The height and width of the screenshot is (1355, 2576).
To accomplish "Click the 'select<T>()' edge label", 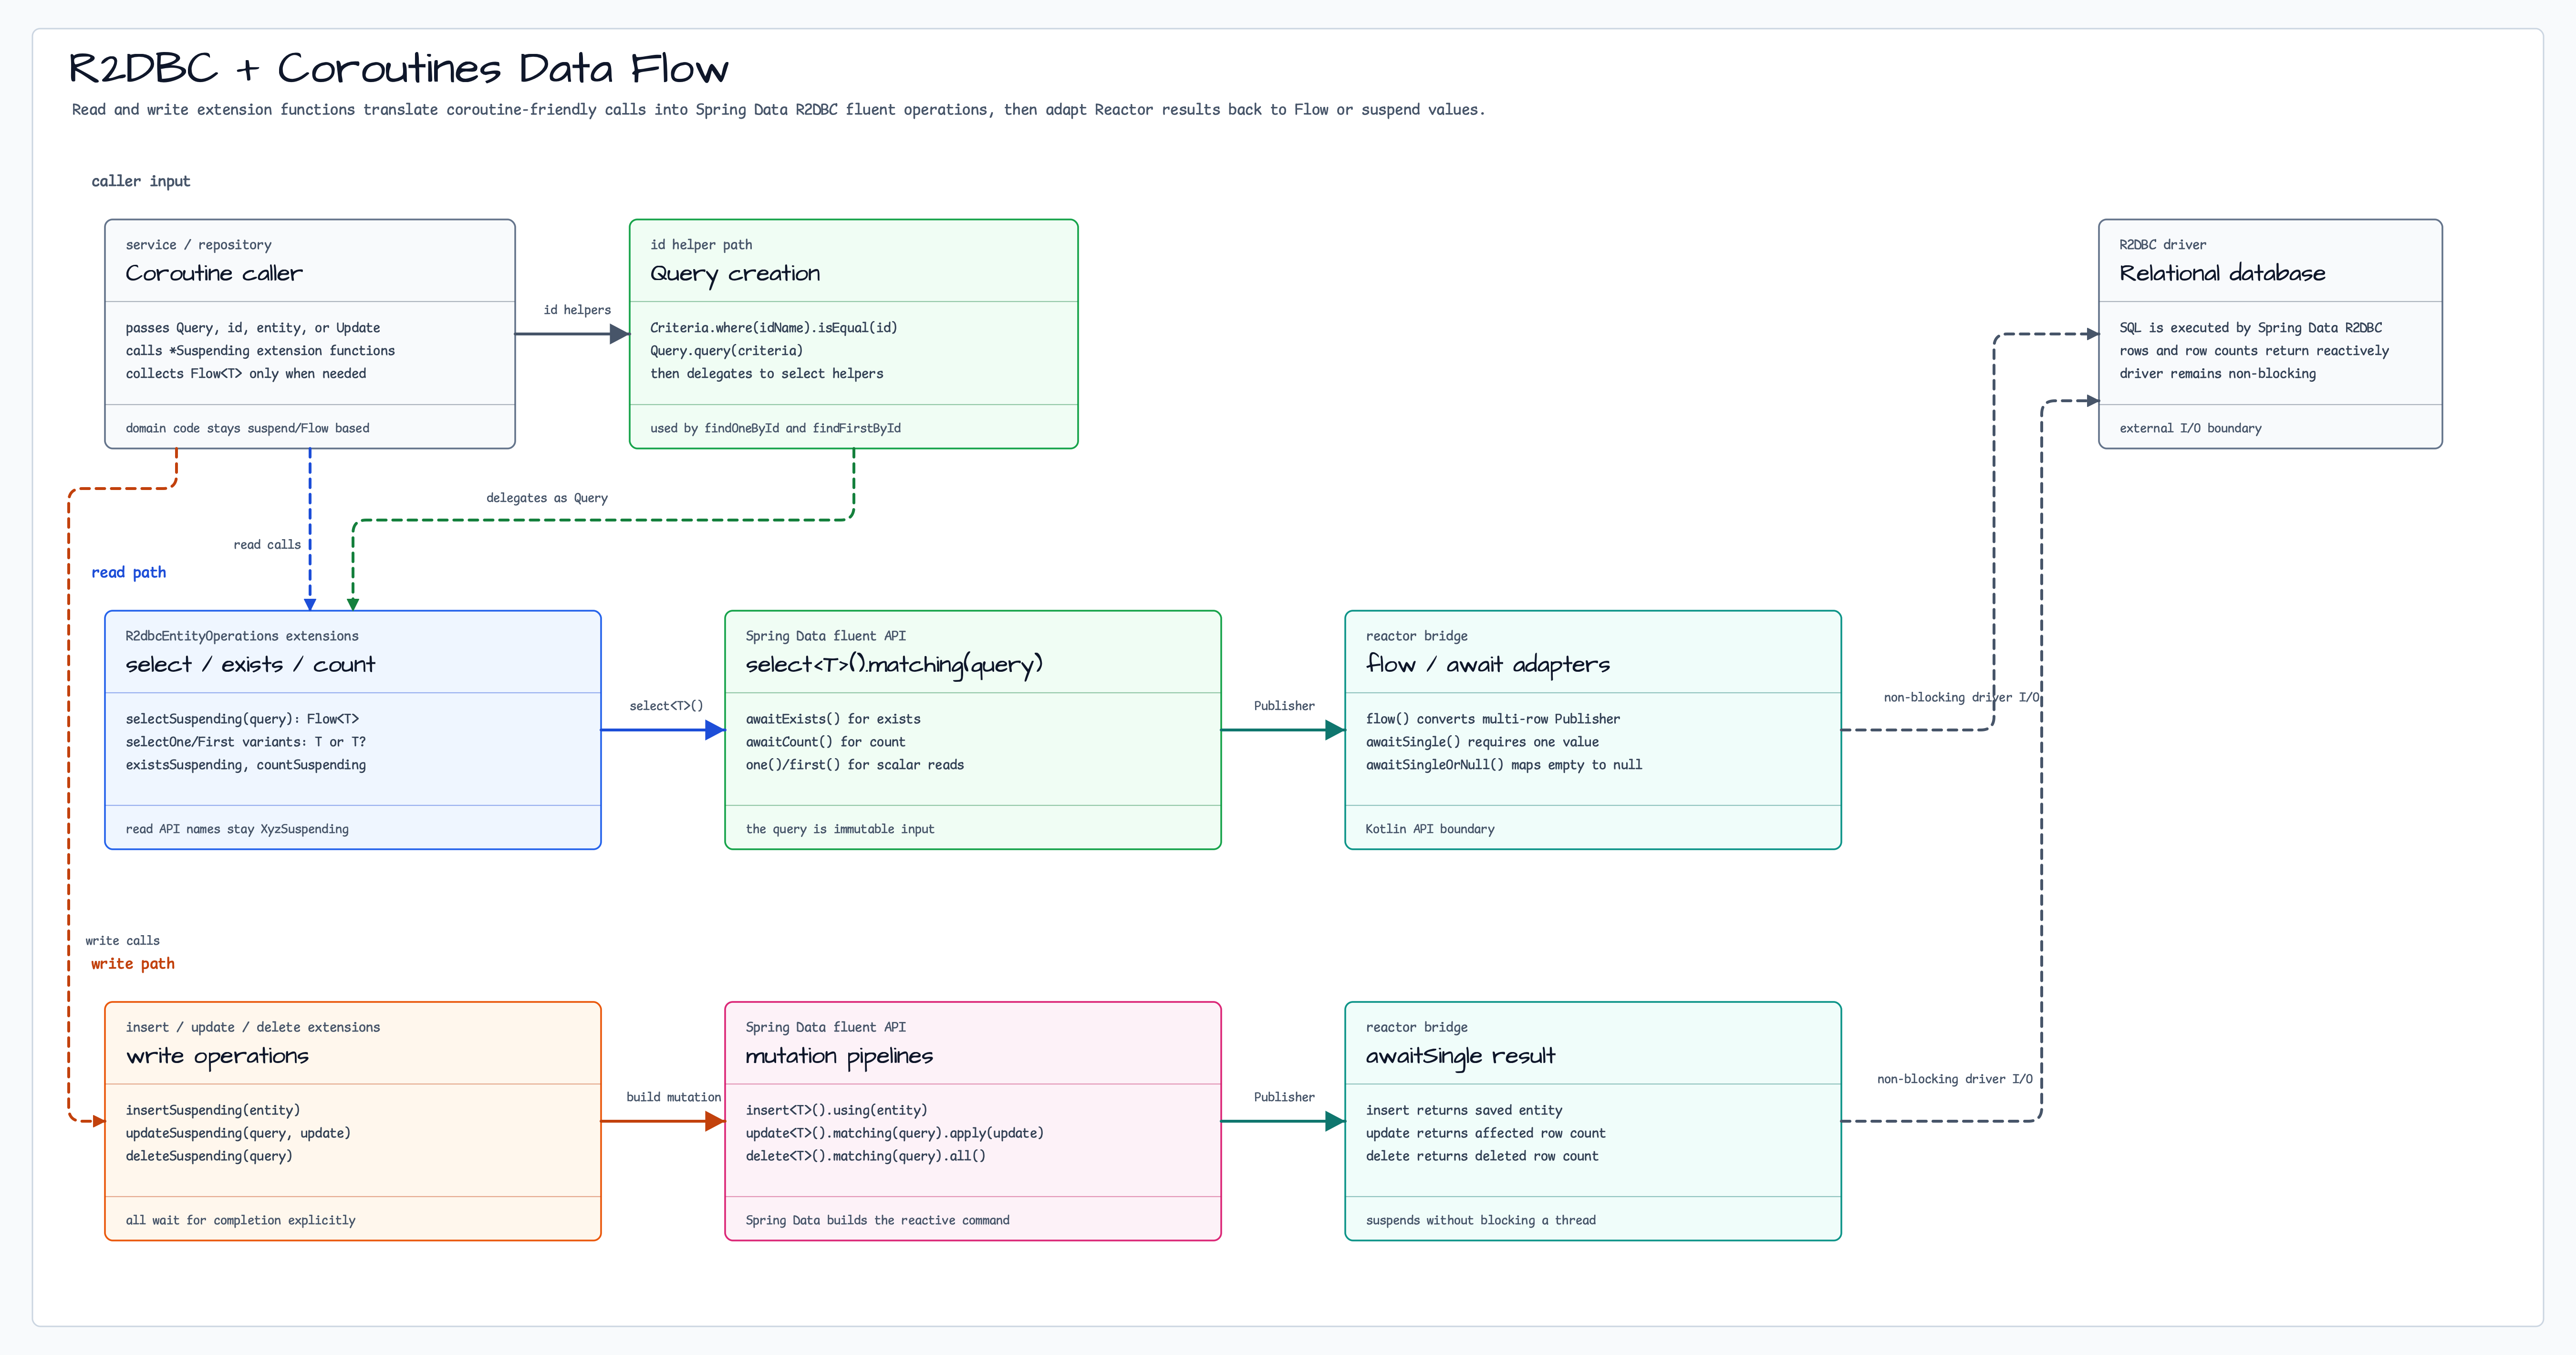I will [666, 706].
